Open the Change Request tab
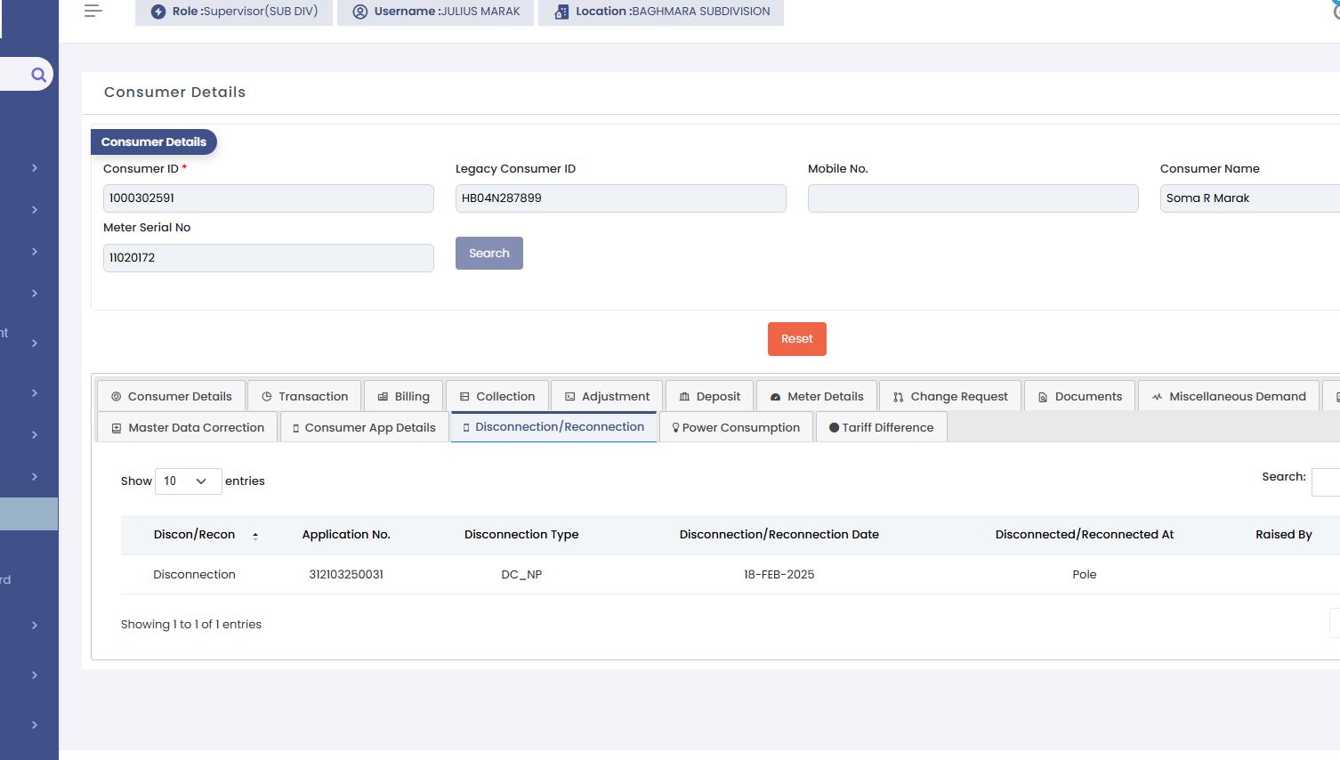 tap(950, 396)
